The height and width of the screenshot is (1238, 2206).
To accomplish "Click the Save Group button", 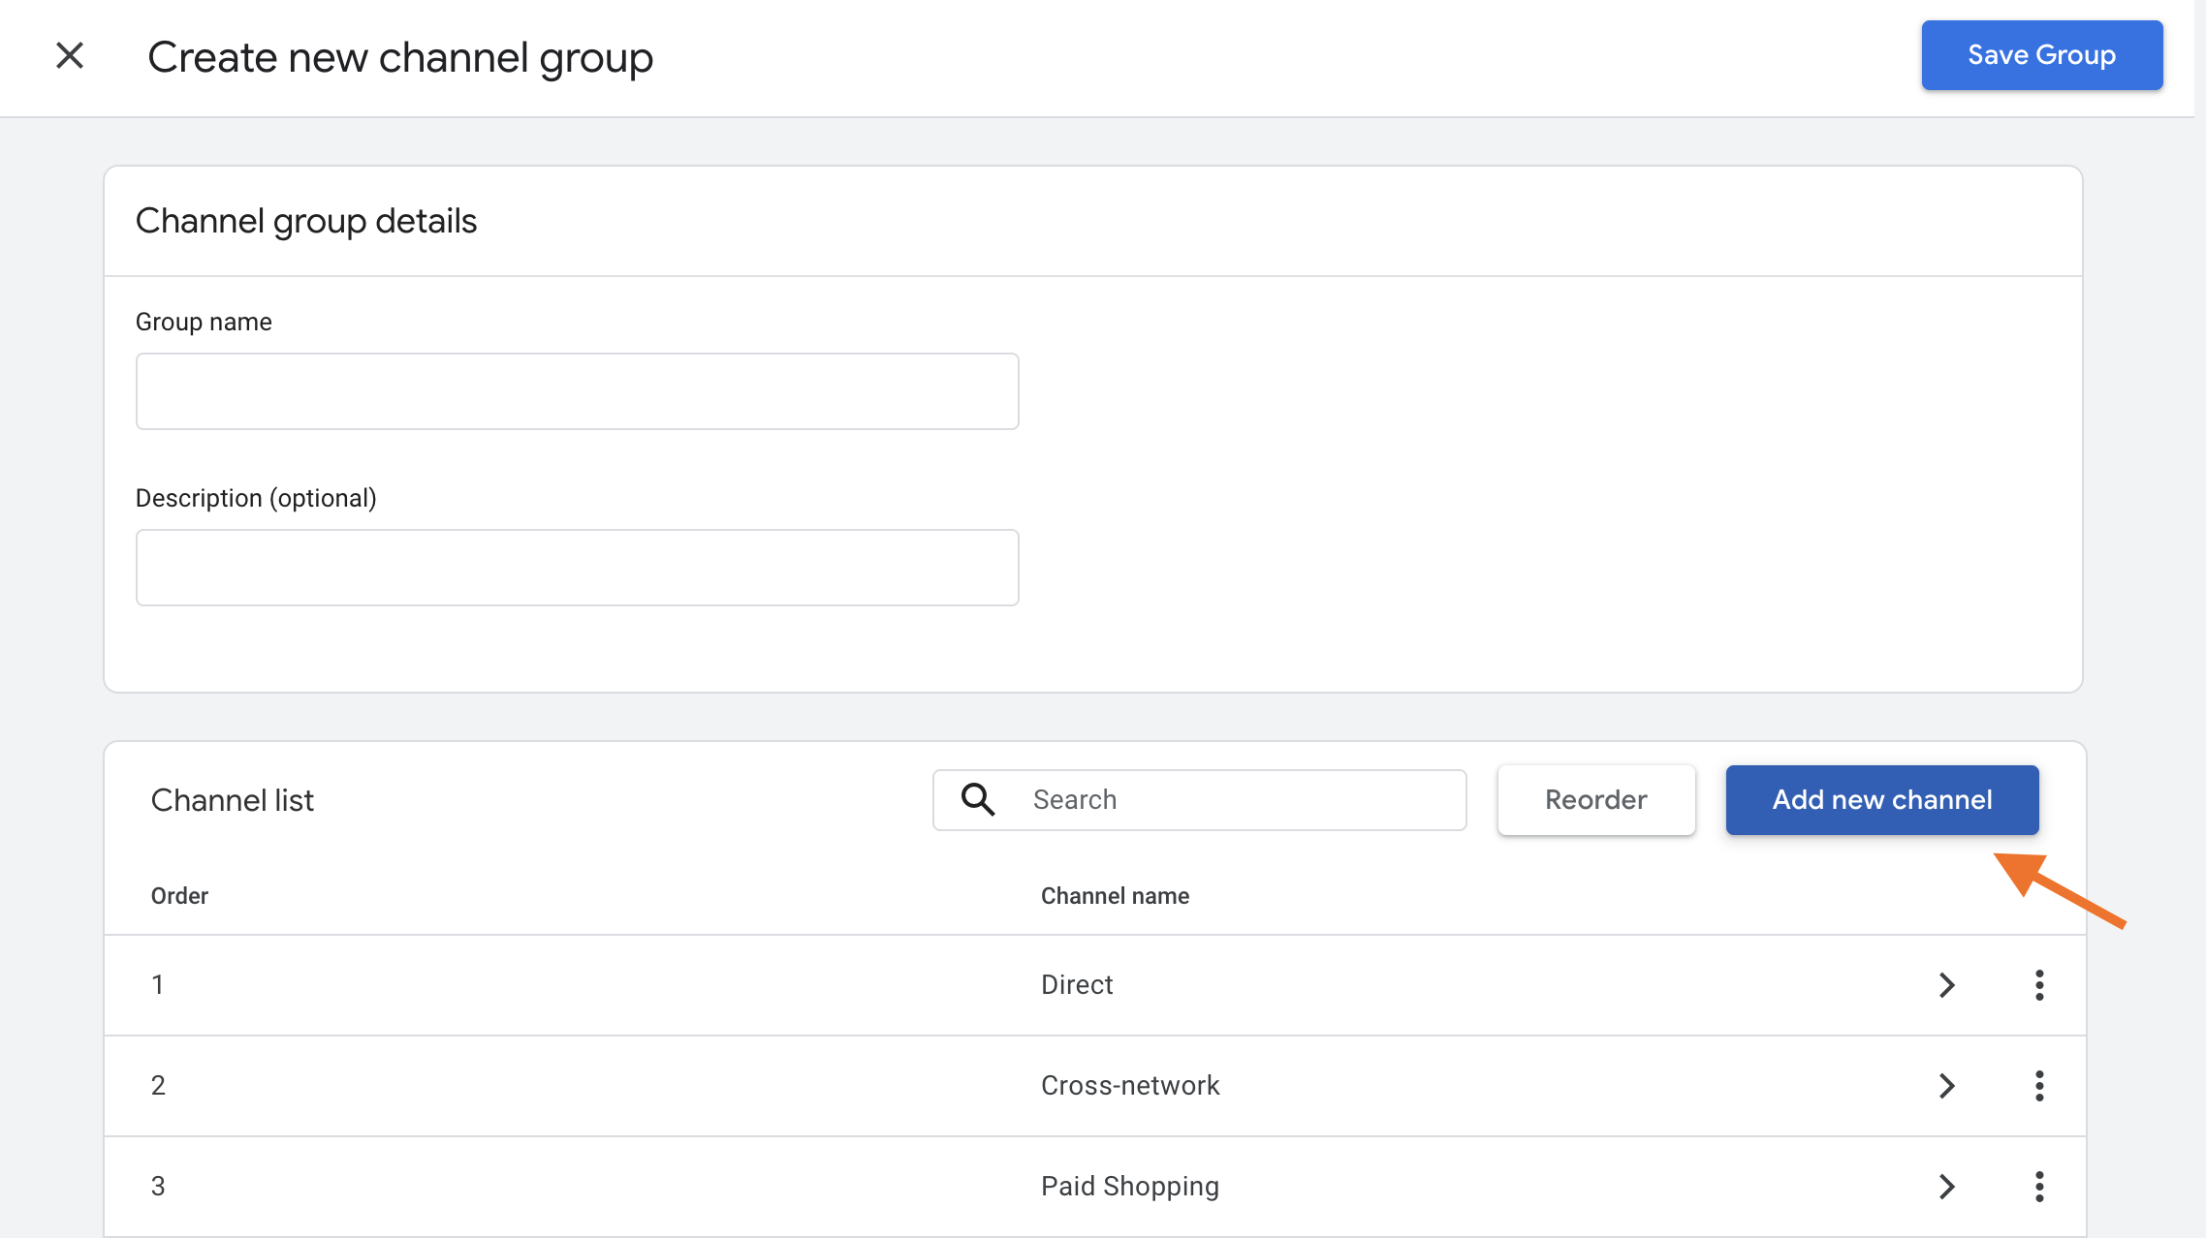I will [x=2042, y=55].
